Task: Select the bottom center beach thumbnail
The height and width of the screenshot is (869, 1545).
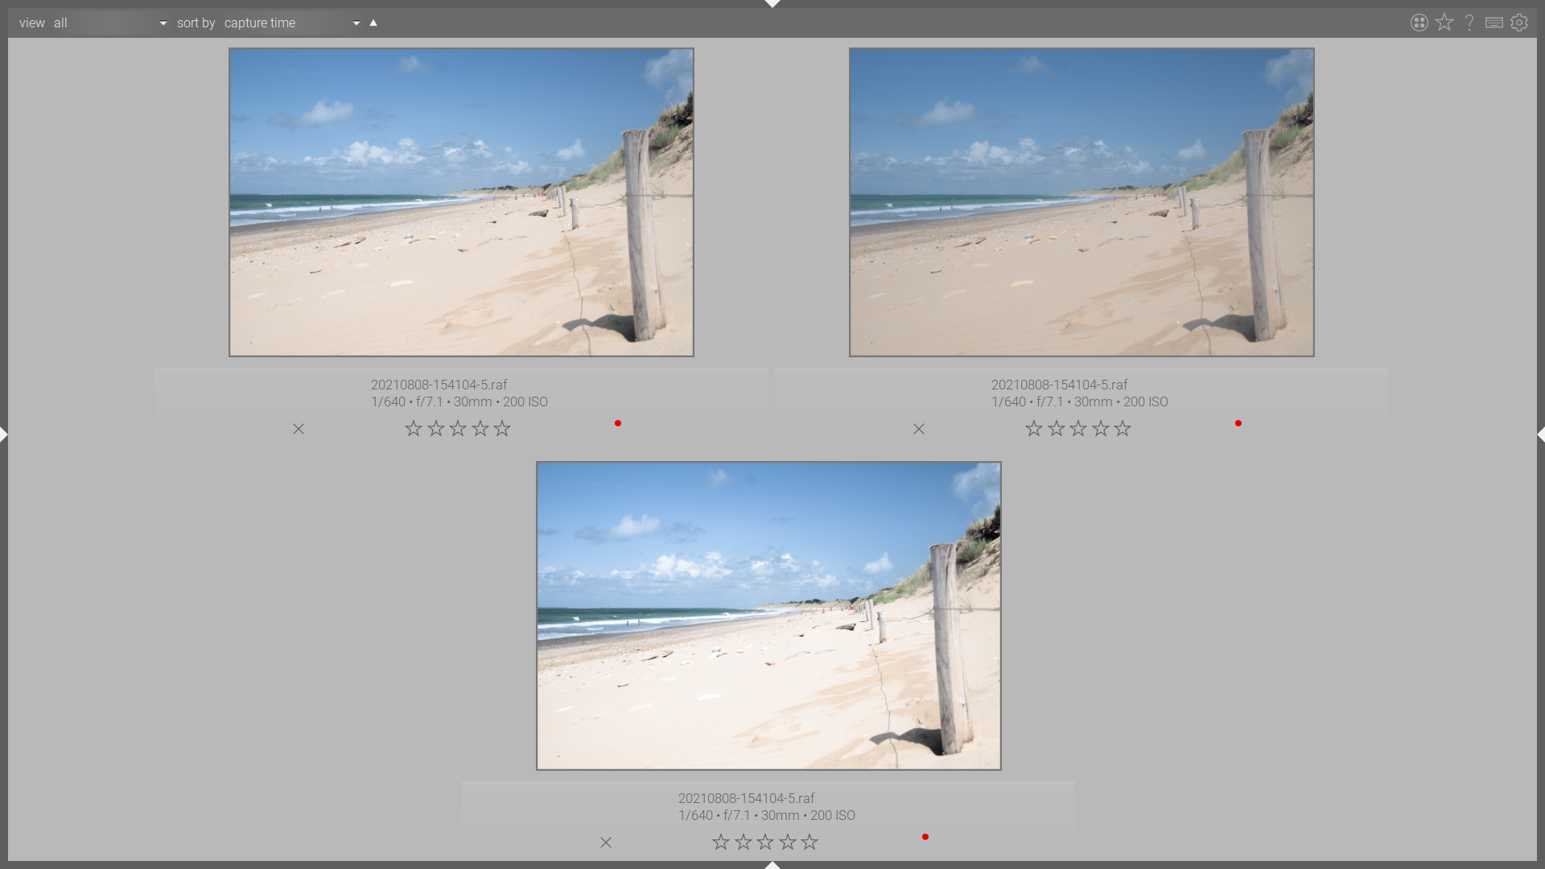Action: (x=768, y=616)
